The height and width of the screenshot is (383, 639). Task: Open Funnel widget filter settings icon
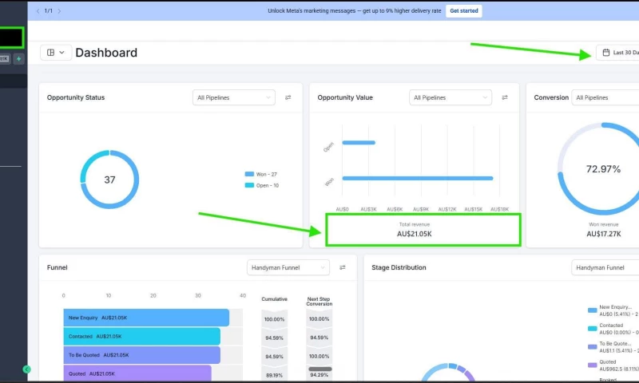click(343, 268)
